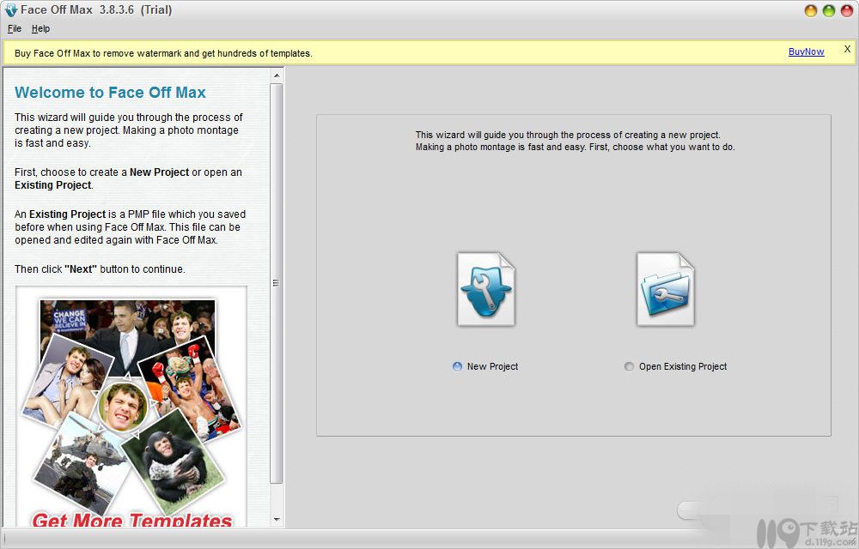Click the BuyNow link

pos(806,51)
